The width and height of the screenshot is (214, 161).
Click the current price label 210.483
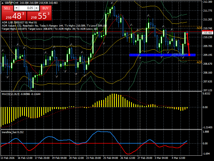point(208,33)
